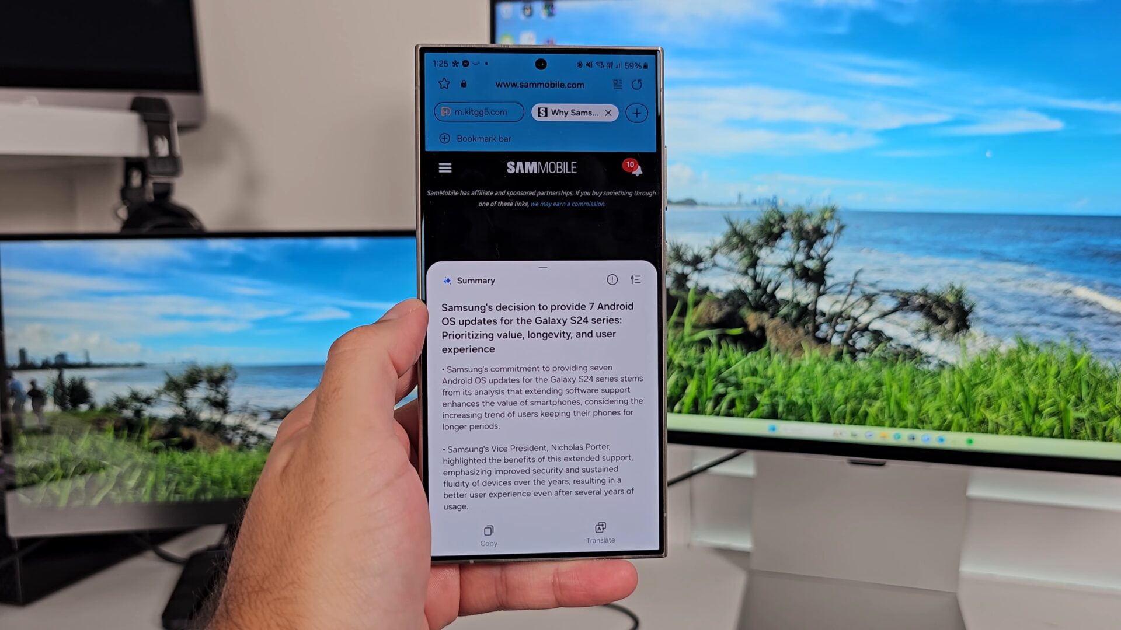Click the Summary info icon

click(x=612, y=279)
